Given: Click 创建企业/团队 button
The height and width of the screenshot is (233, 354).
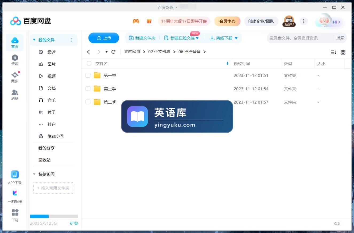Looking at the screenshot, I should [261, 21].
